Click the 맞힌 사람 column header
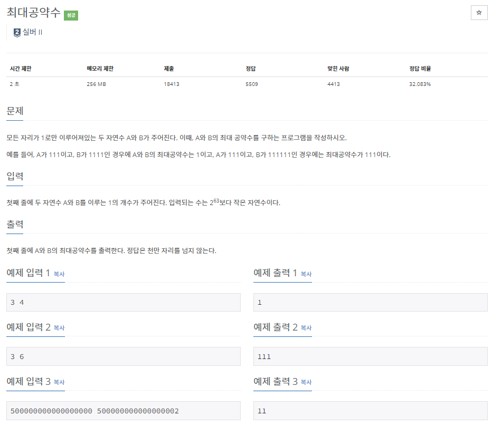492x426 pixels. click(x=338, y=69)
